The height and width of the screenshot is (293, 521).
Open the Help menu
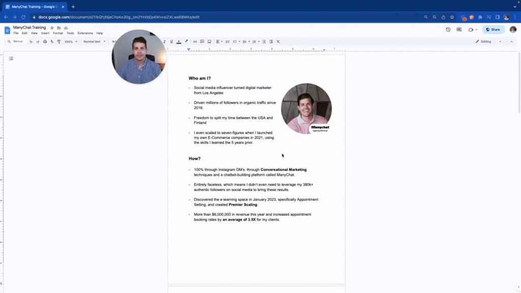[100, 33]
